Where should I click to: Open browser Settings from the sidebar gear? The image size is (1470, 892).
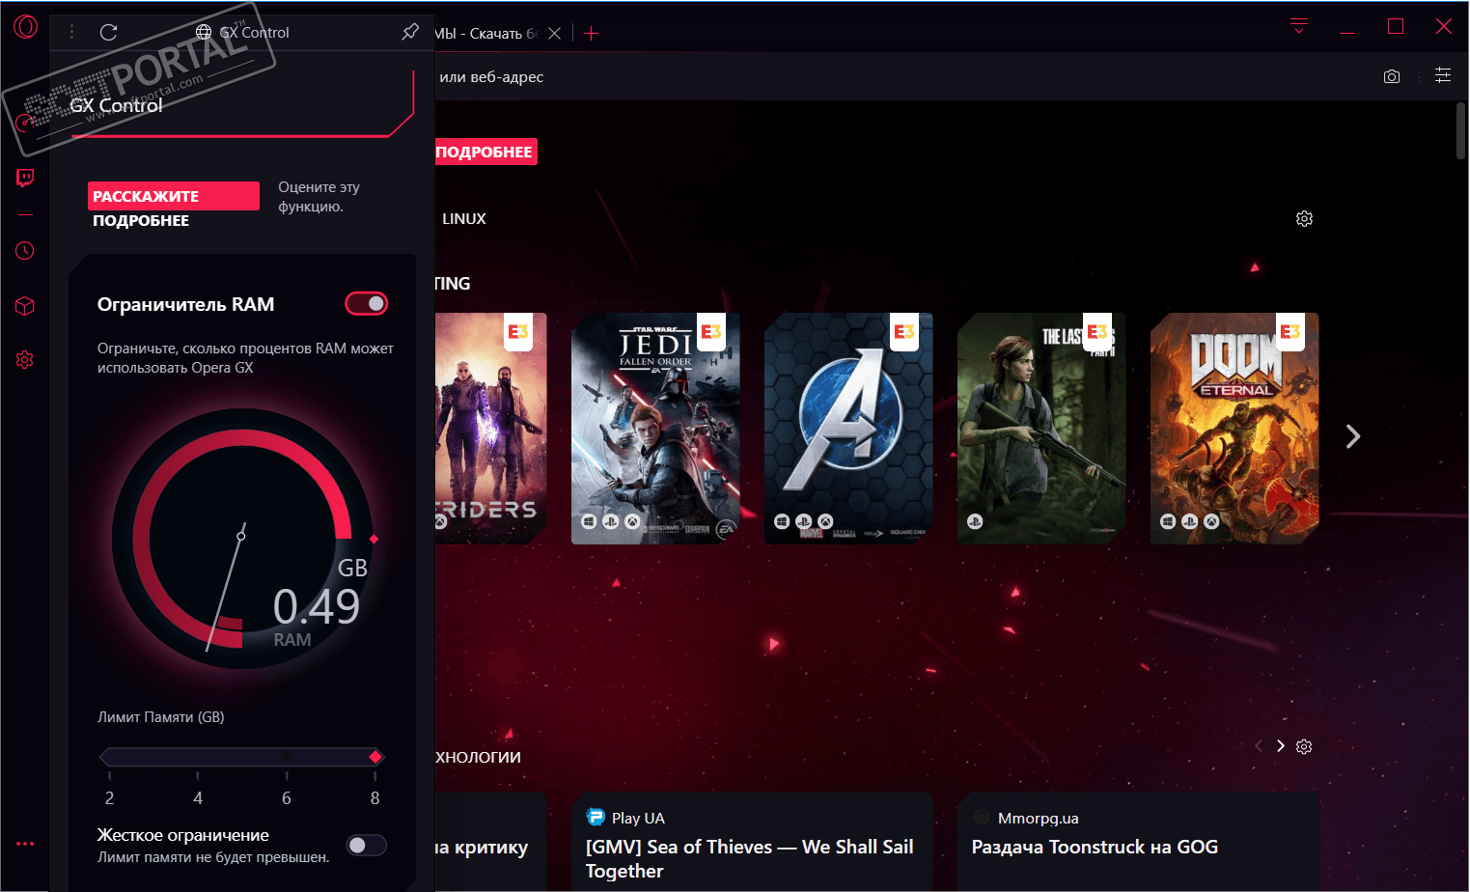25,359
